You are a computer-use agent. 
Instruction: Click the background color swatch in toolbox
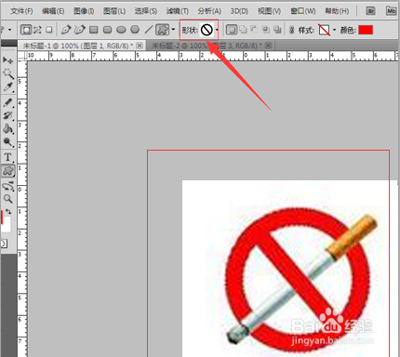[x=7, y=224]
